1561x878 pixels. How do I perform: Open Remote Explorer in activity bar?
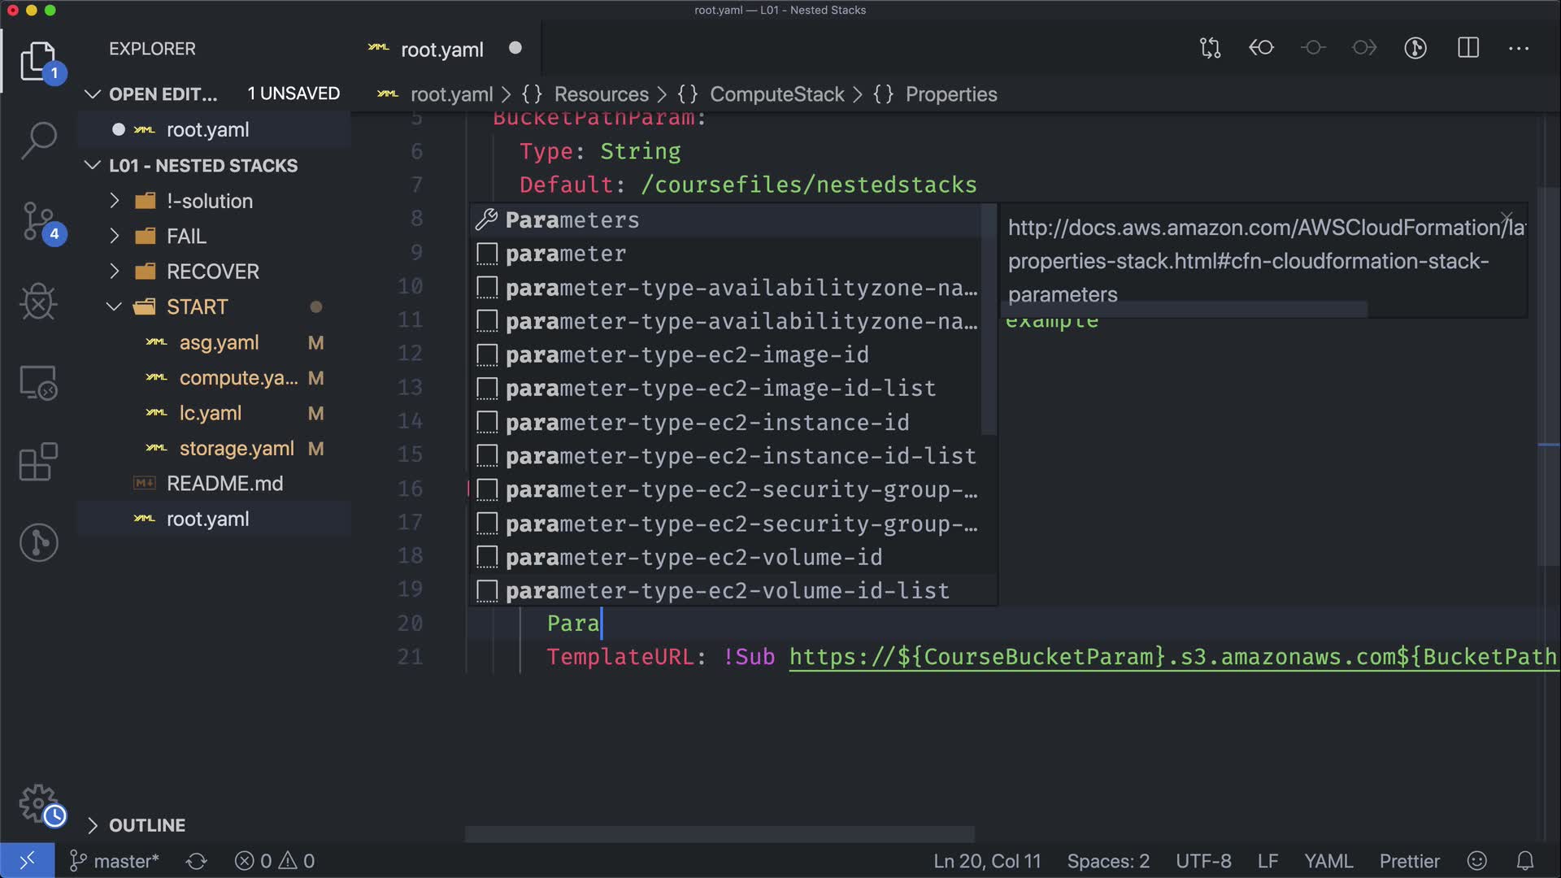point(38,382)
